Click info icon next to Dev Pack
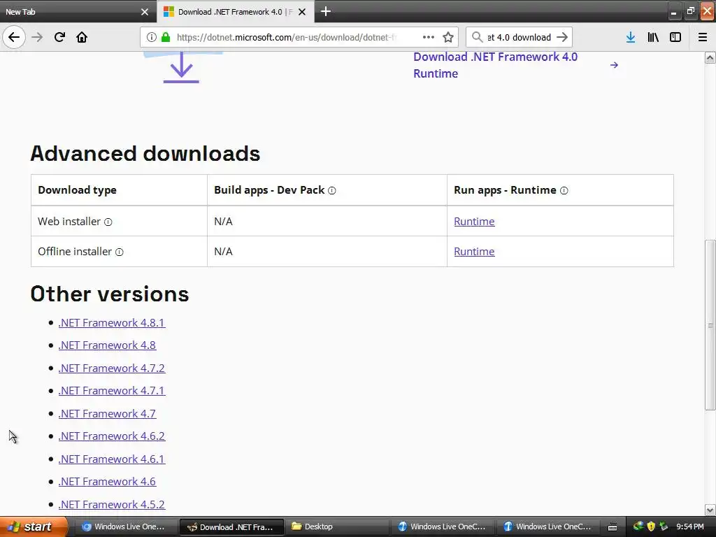Viewport: 716px width, 537px height. [x=332, y=190]
